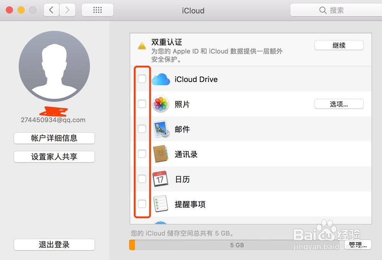Enable the 通讯录 checkbox
This screenshot has width=382, height=260.
coord(142,154)
